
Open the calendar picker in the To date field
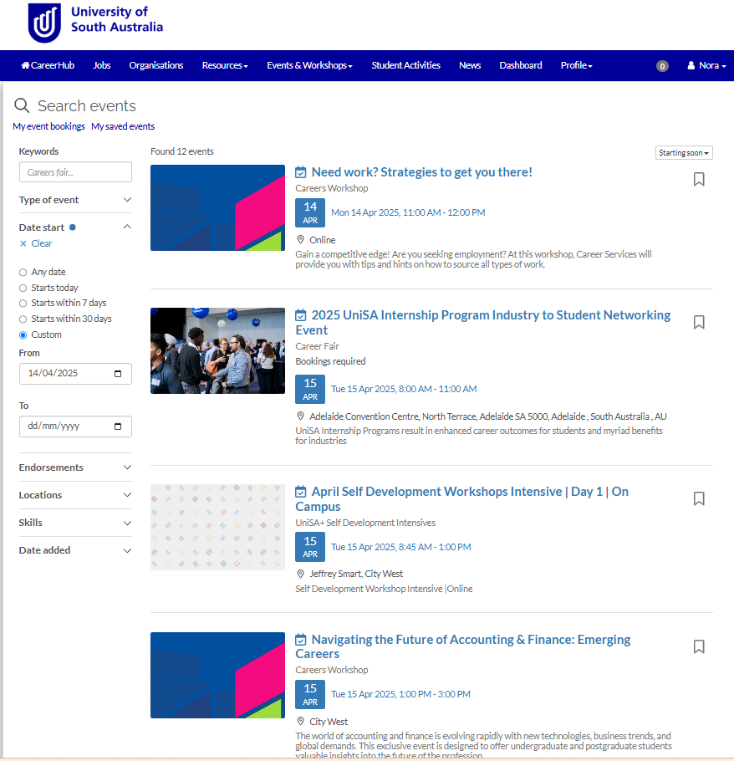point(118,426)
